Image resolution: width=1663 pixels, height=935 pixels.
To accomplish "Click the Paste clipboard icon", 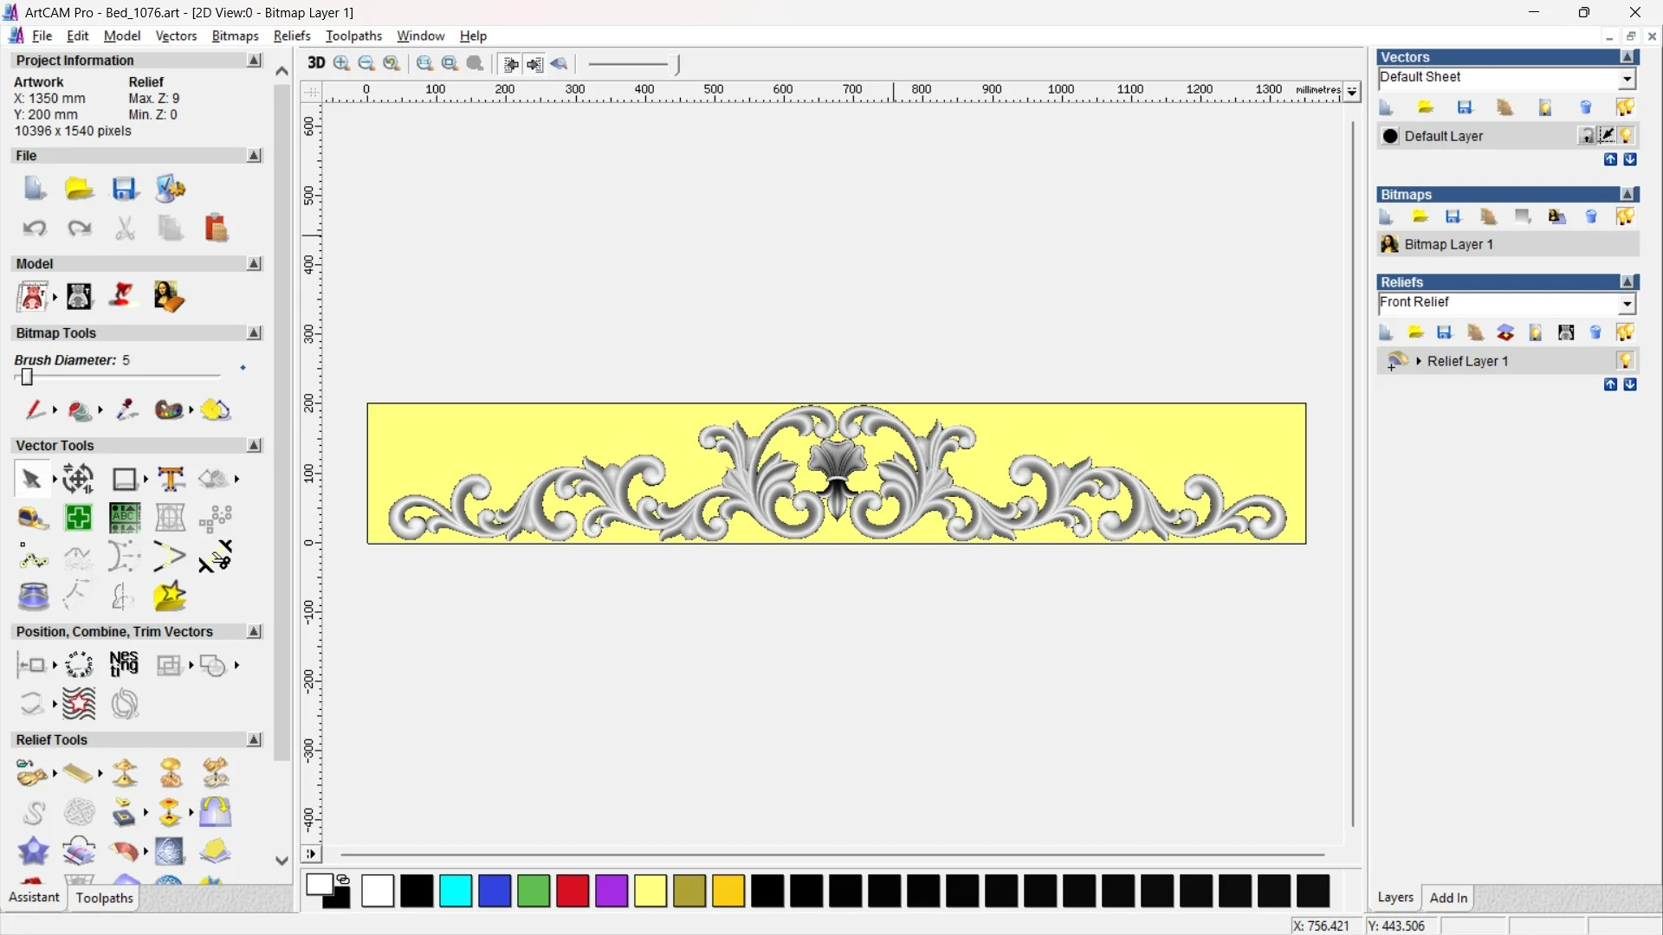I will (x=216, y=229).
